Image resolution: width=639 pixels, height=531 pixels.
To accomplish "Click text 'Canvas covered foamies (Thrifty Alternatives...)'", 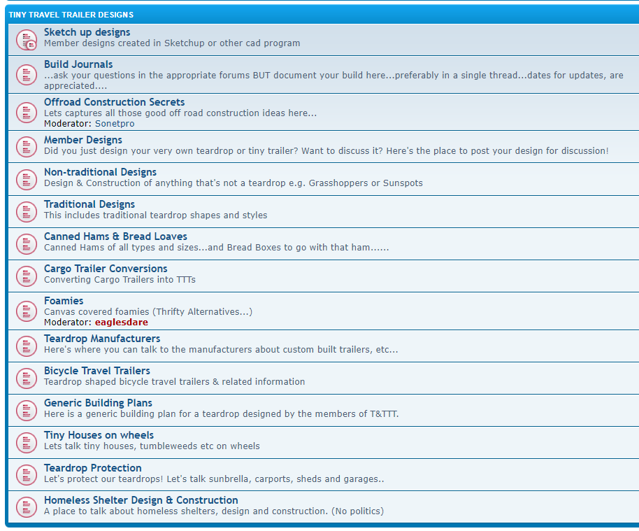I will pos(148,311).
